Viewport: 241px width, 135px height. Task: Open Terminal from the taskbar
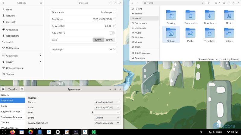pyautogui.click(x=76, y=132)
